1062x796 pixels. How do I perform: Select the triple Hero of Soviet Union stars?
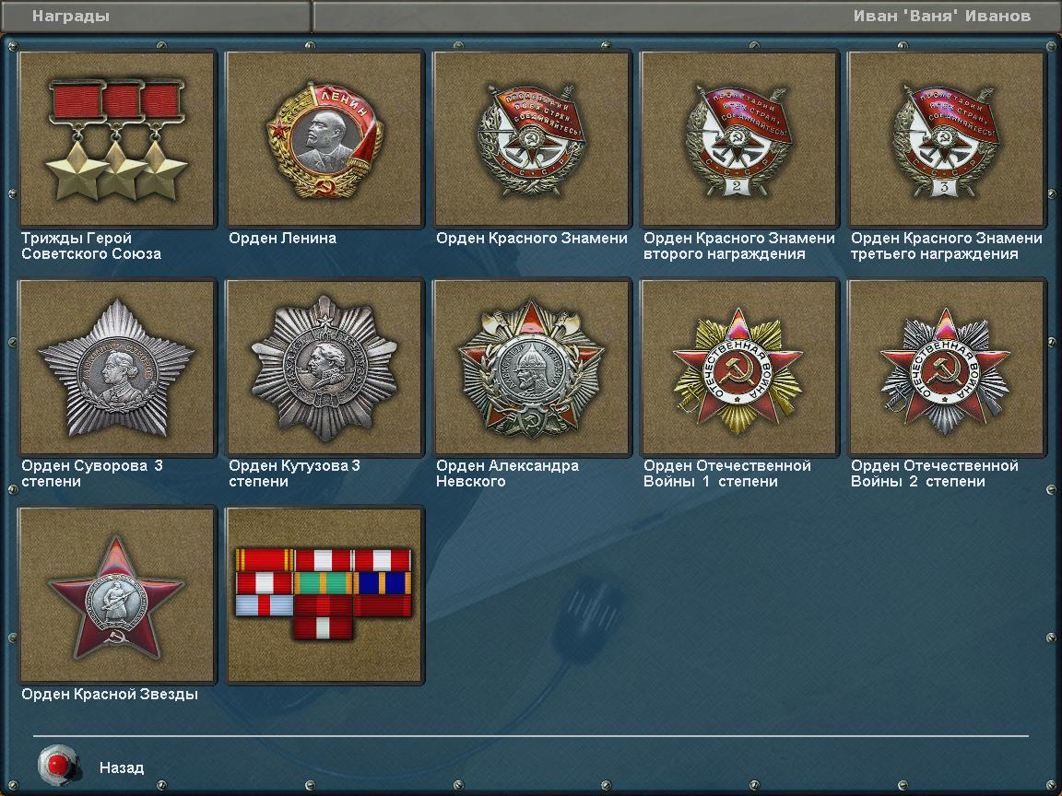(x=117, y=139)
